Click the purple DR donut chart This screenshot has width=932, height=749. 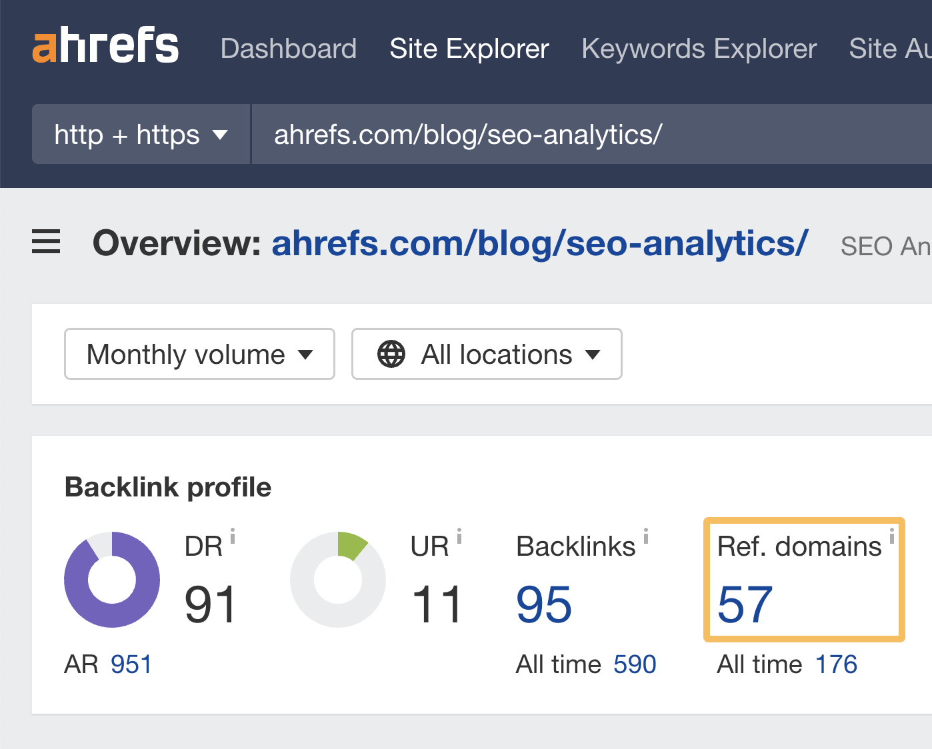(x=111, y=580)
